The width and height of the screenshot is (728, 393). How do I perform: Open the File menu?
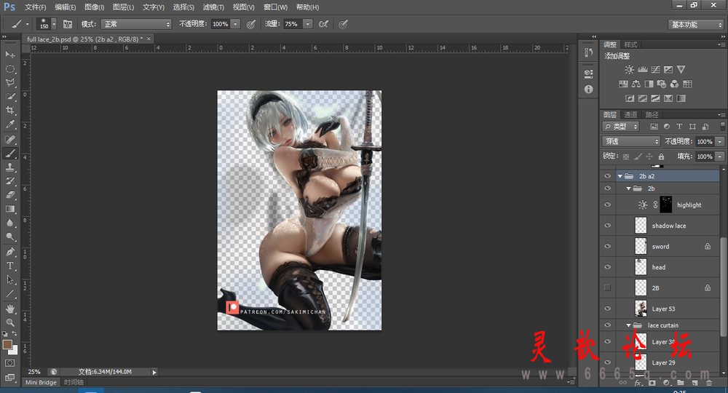point(35,7)
